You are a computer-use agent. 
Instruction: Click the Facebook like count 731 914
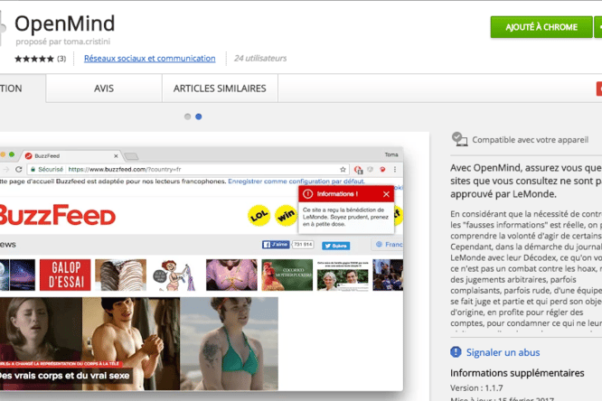point(303,245)
